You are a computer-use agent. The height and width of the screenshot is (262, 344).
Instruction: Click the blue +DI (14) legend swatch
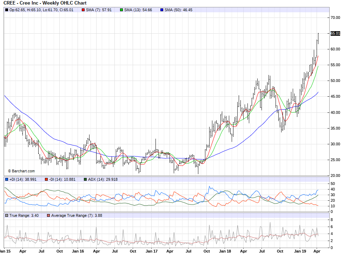7,179
